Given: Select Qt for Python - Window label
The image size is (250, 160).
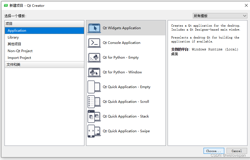Looking at the screenshot, I should [x=122, y=72].
